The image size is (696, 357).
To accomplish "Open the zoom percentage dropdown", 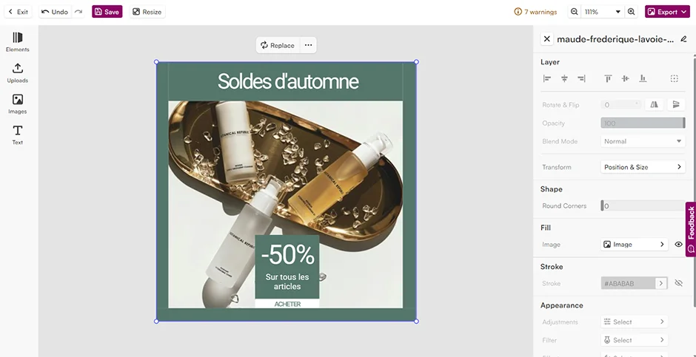I will [x=603, y=12].
